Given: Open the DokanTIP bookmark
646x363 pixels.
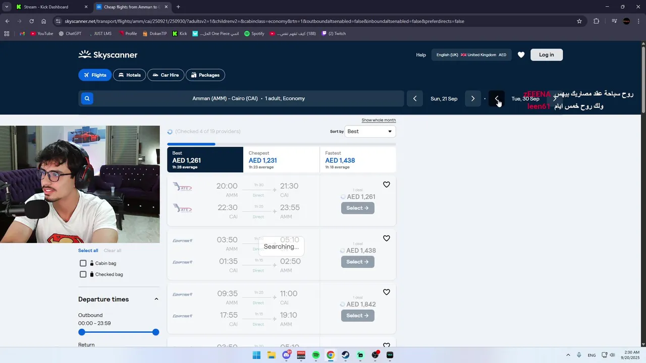Looking at the screenshot, I should click(154, 34).
